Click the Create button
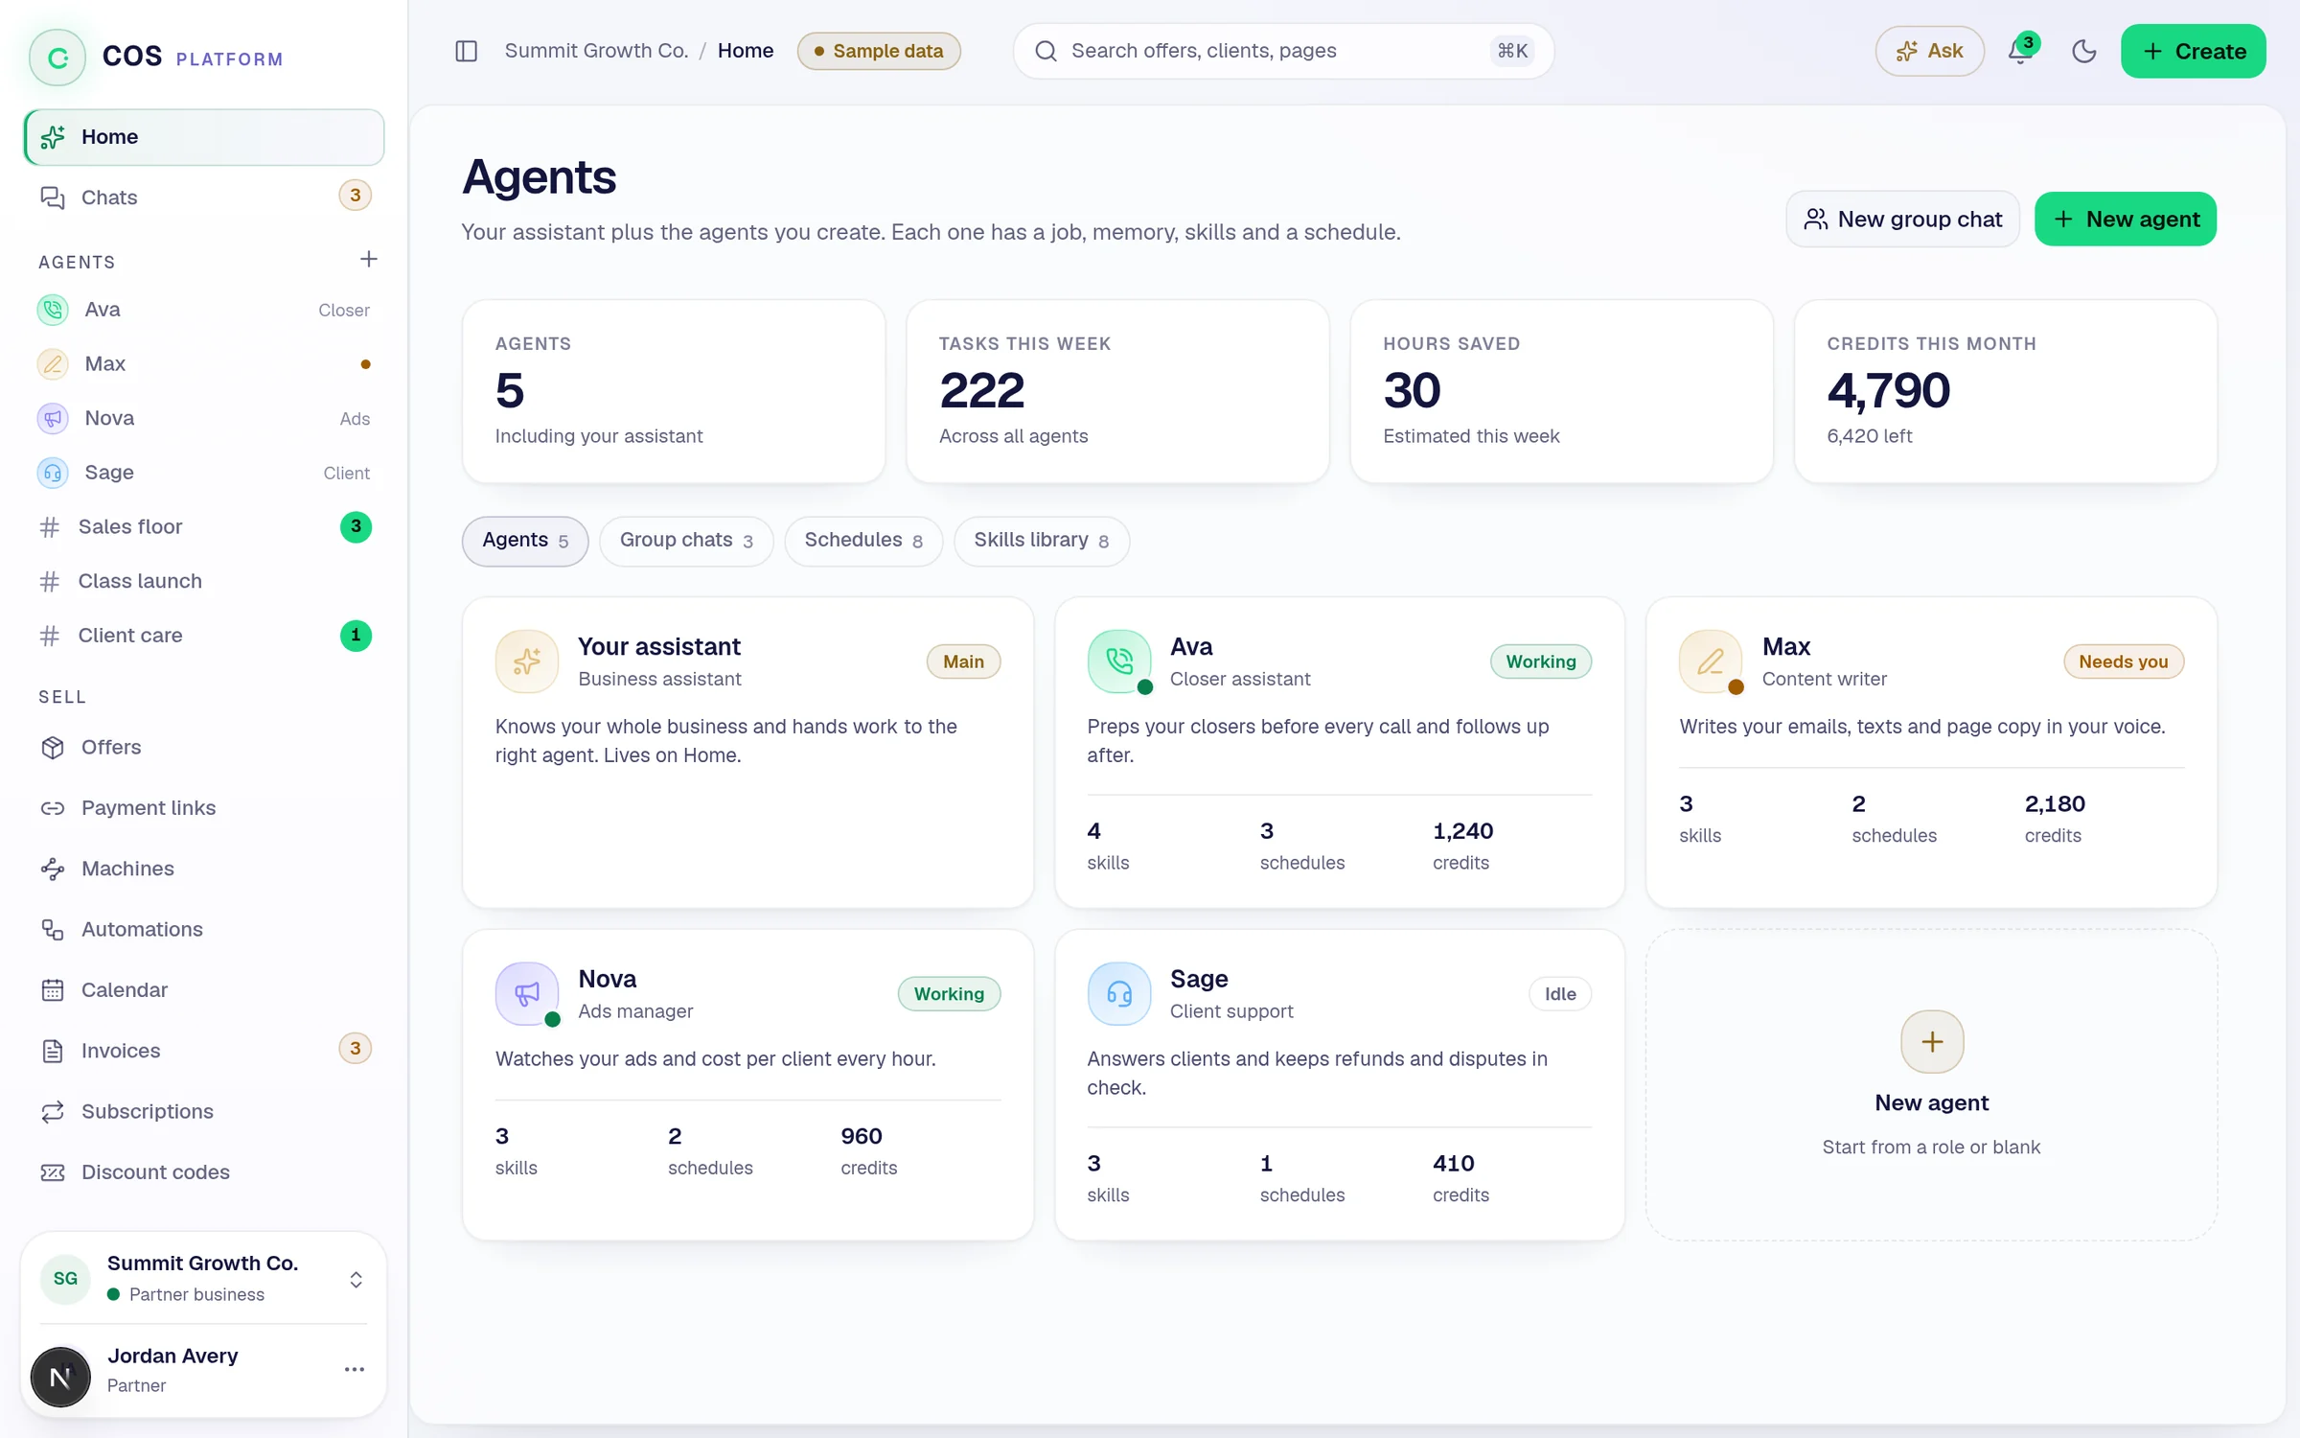2300x1438 pixels. pos(2194,51)
